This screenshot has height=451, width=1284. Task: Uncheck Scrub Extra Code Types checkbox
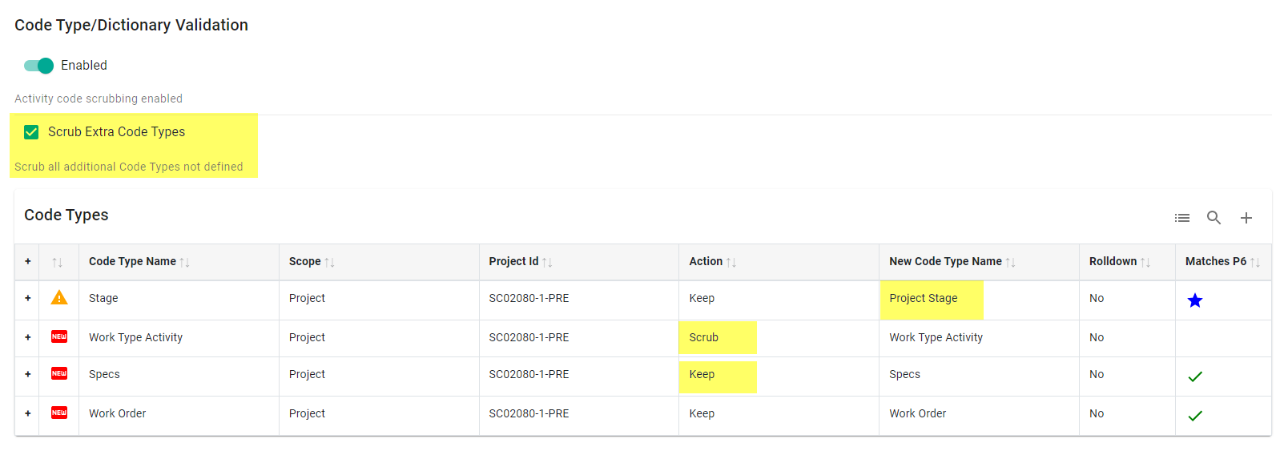click(31, 132)
